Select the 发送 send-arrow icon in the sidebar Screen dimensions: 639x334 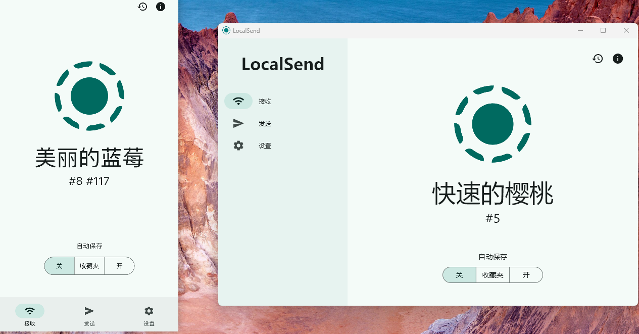(x=238, y=123)
